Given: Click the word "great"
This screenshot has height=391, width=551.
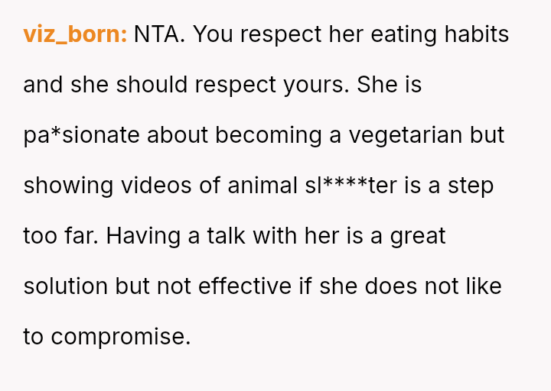Looking at the screenshot, I should tap(418, 236).
